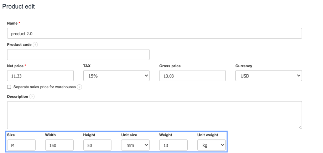Open the Currency USD dropdown
The height and width of the screenshot is (153, 323).
coord(269,75)
